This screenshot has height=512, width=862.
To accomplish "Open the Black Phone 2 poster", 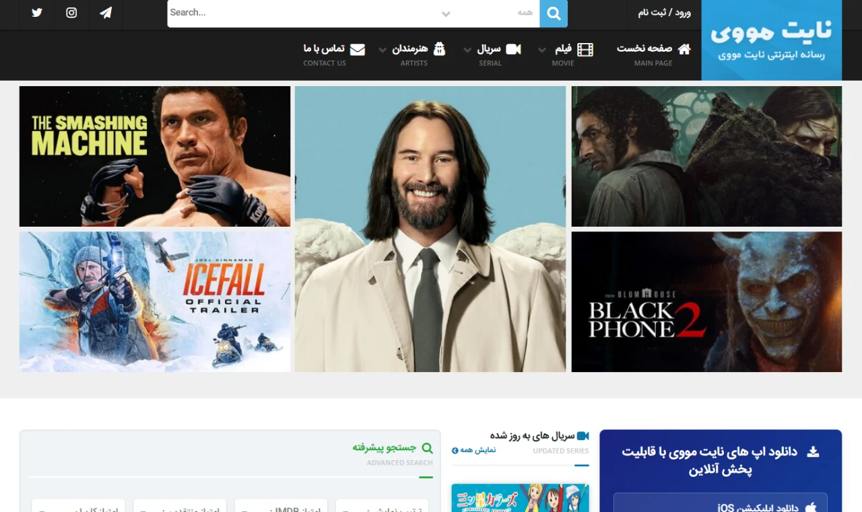I will click(x=706, y=301).
